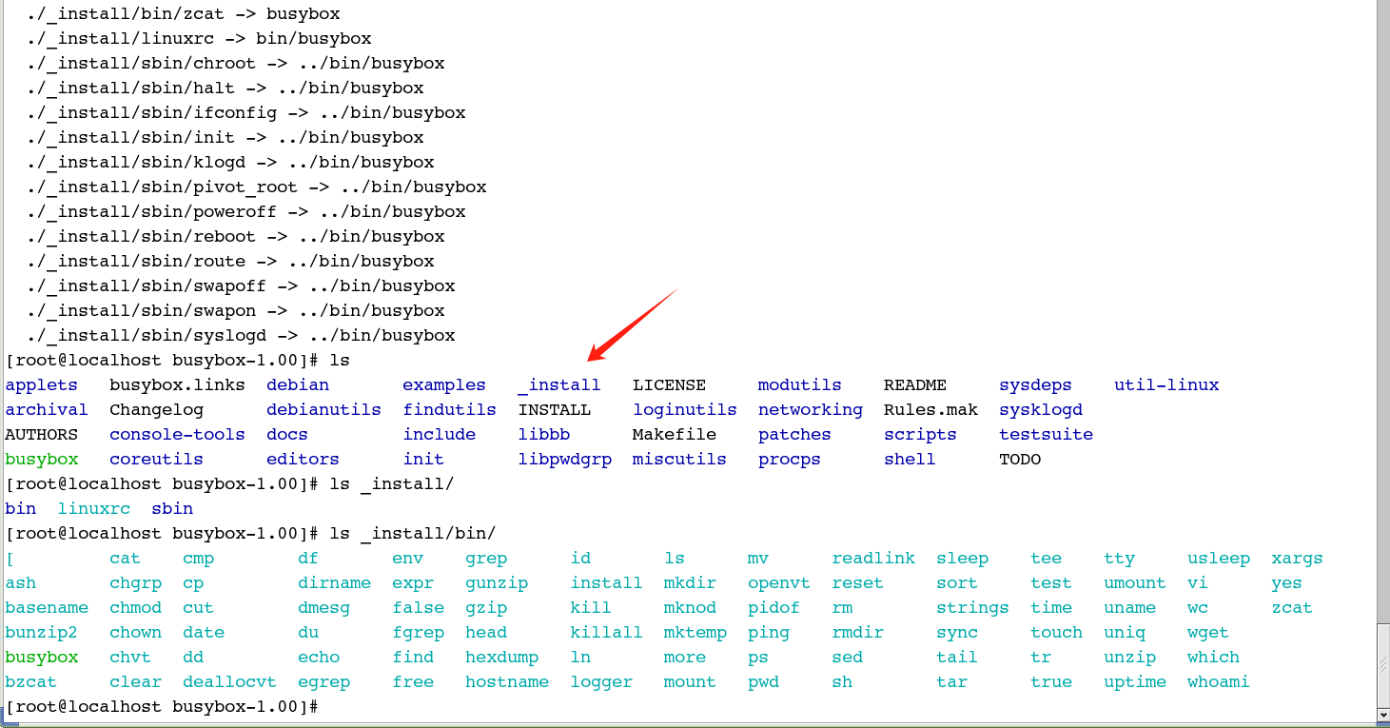Click the 'sysklogd' directory entry
The width and height of the screenshot is (1390, 728).
(x=1041, y=410)
